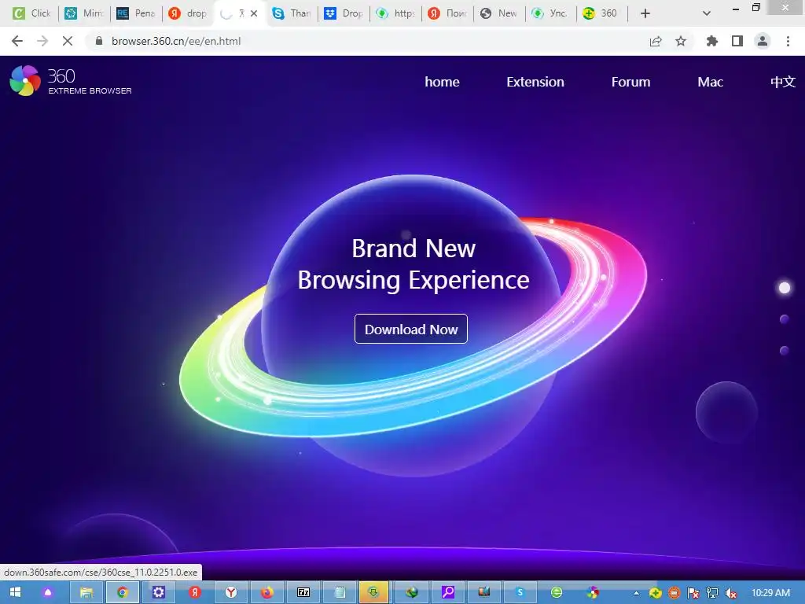The width and height of the screenshot is (805, 604).
Task: Open Action Center flag tray icon
Action: (x=693, y=593)
